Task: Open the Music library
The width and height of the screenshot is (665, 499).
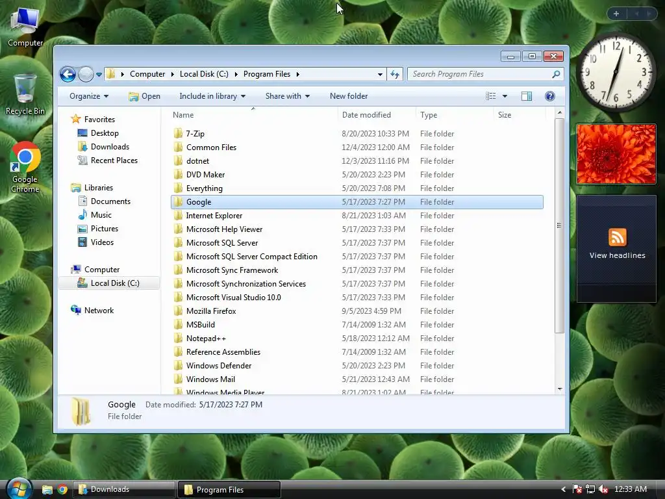Action: (x=101, y=214)
